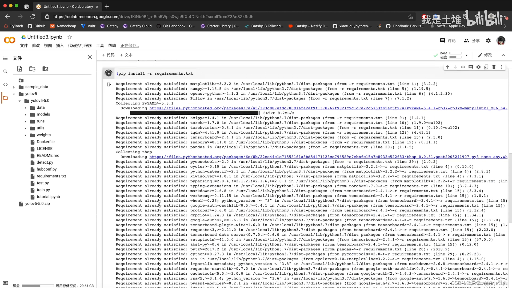Expand the models subfolder
Image resolution: width=512 pixels, height=288 pixels.
pos(26,114)
